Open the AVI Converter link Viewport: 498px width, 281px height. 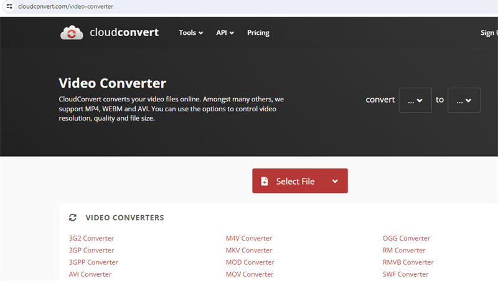(90, 274)
